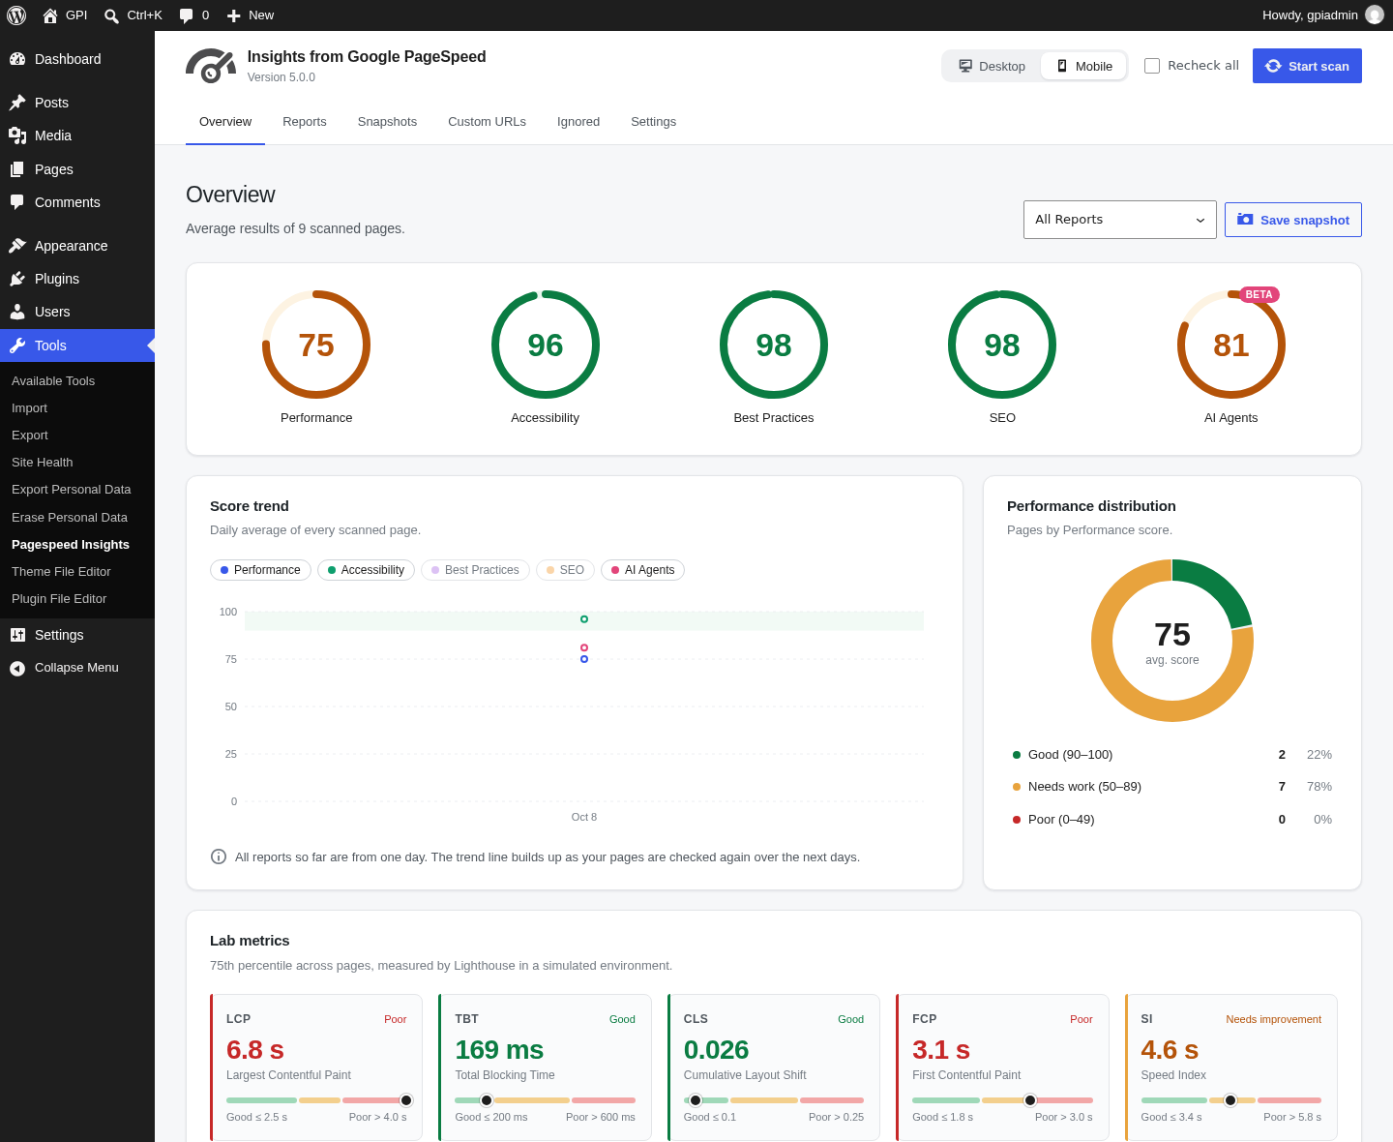The height and width of the screenshot is (1142, 1393).
Task: Switch to the Snapshots tab
Action: 387,122
